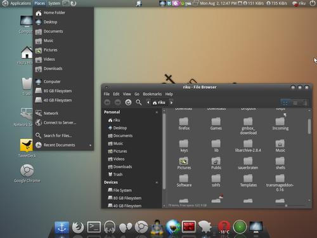
Task: Select Documents in File Browser sidebar
Action: pyautogui.click(x=120, y=136)
